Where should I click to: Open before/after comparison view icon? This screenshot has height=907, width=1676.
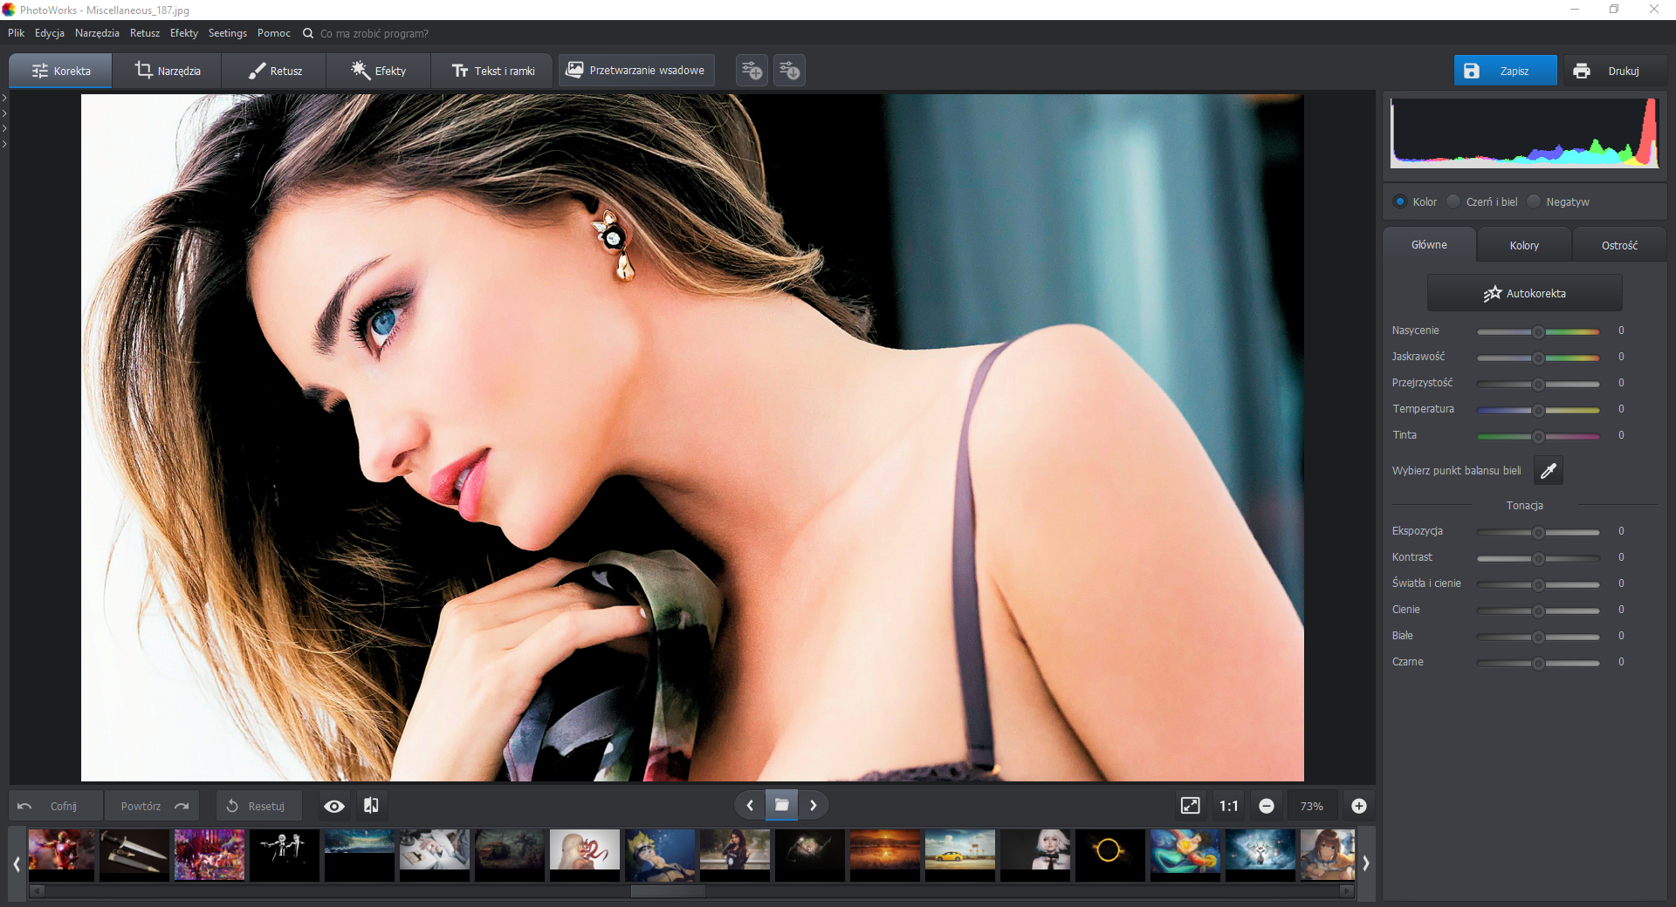pos(371,806)
